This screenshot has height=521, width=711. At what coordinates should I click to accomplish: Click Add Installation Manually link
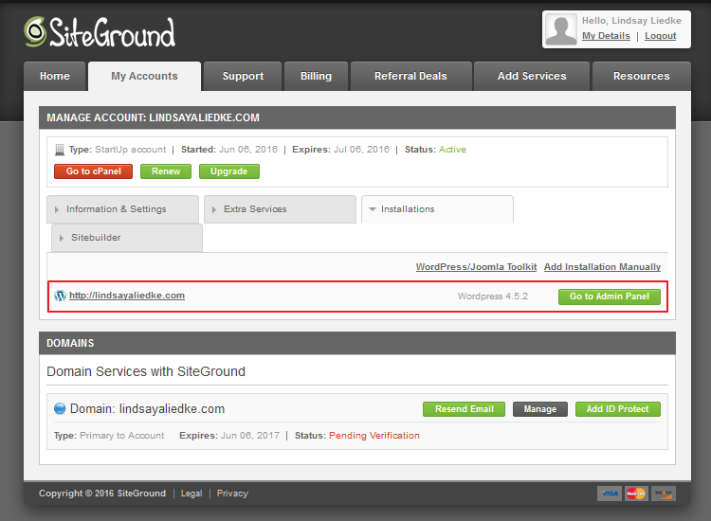pos(602,267)
